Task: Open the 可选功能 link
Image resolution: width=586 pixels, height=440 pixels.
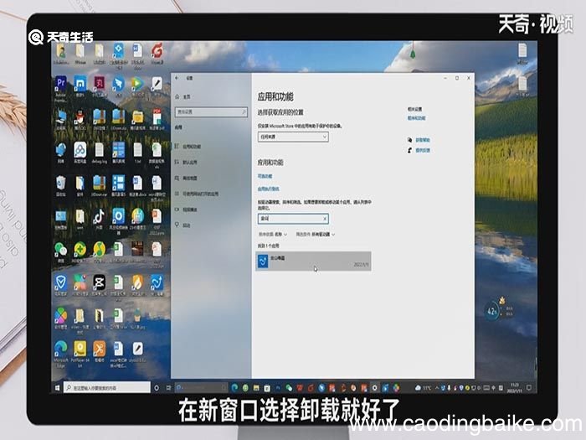Action: point(265,176)
